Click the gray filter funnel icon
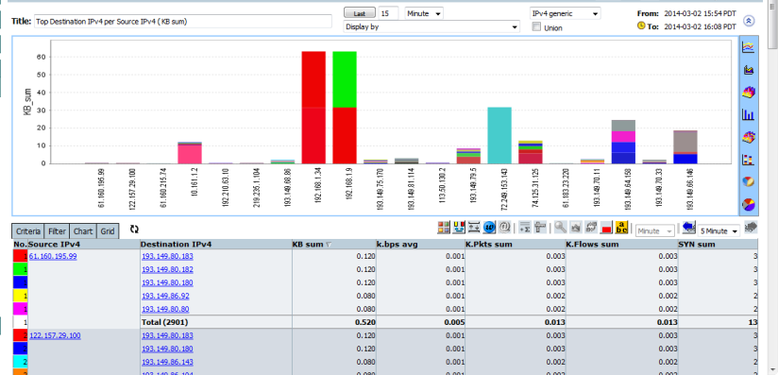 [540, 228]
